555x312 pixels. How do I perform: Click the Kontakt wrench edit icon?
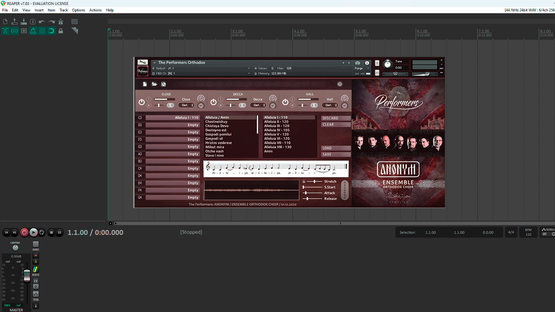click(142, 62)
